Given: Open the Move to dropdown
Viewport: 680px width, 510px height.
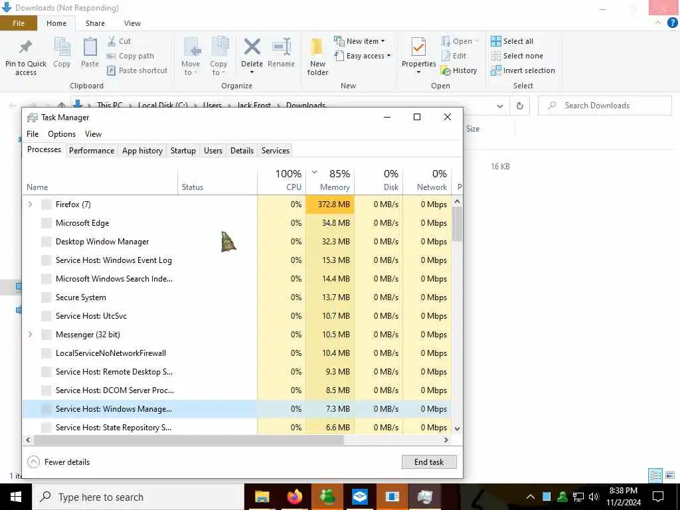Looking at the screenshot, I should (191, 68).
